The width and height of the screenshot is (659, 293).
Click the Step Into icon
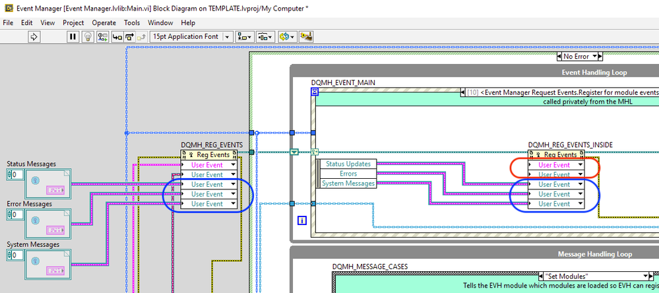click(116, 37)
